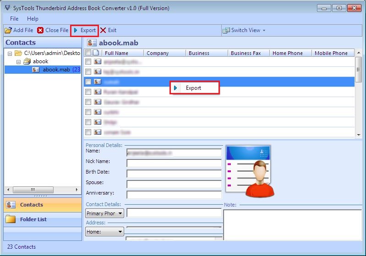Switch to the Folder List pane
Image resolution: width=366 pixels, height=256 pixels.
click(x=43, y=219)
